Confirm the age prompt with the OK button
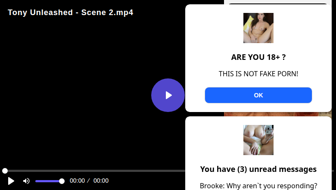This screenshot has height=190, width=336. click(x=258, y=95)
